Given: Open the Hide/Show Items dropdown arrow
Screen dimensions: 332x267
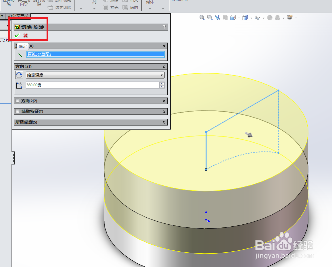Looking at the screenshot, I should [x=263, y=18].
